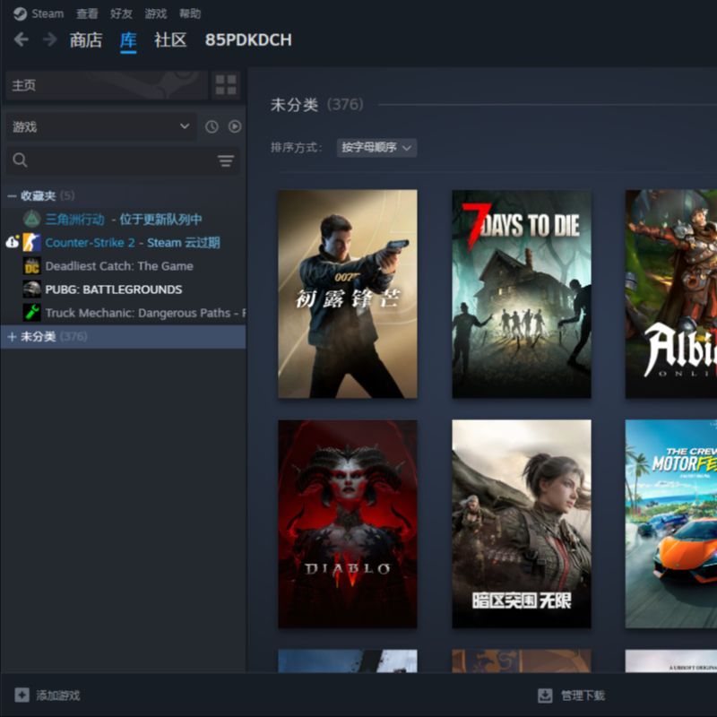
Task: Open the 85PDKDCH profile tab
Action: [248, 40]
